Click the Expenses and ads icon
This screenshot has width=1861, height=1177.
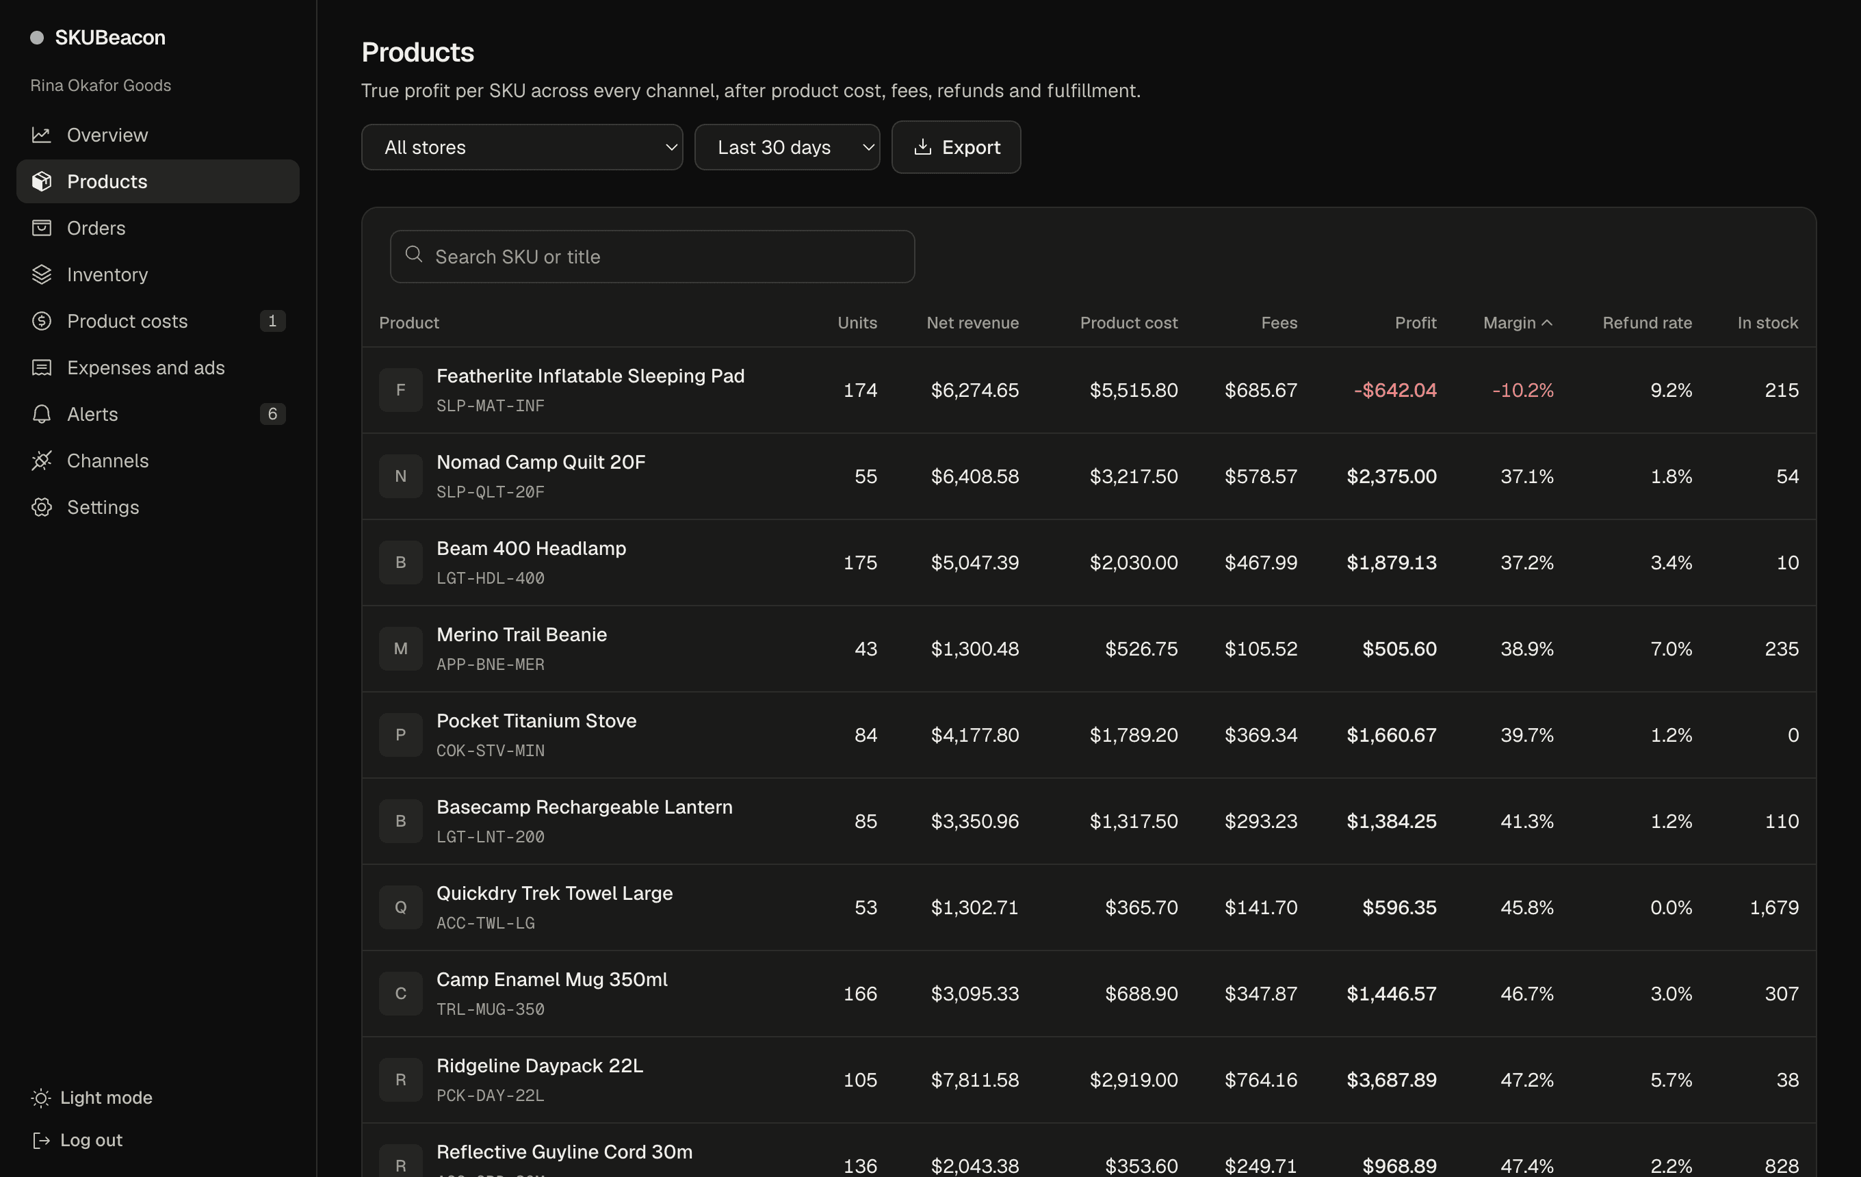tap(41, 368)
